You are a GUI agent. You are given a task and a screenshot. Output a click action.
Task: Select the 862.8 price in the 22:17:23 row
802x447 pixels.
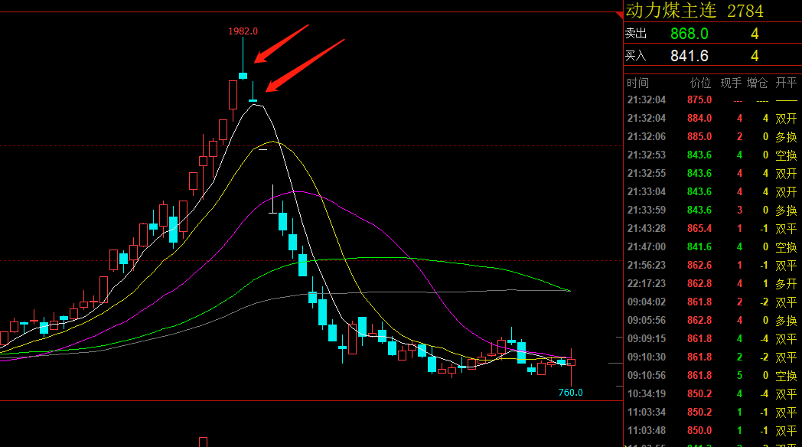699,284
